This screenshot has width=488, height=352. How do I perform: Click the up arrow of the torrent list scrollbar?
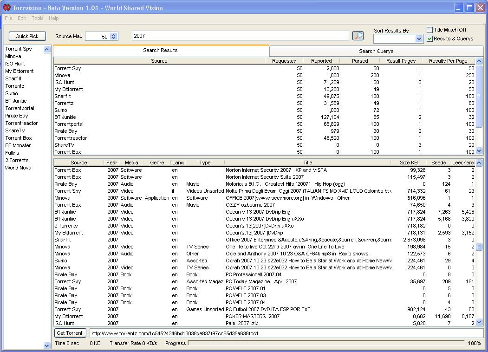pyautogui.click(x=479, y=163)
